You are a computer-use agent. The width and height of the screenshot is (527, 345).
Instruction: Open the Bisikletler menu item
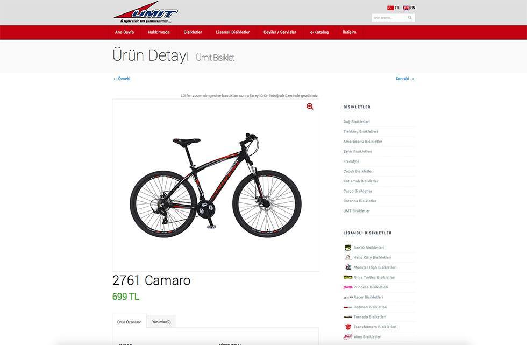(193, 32)
